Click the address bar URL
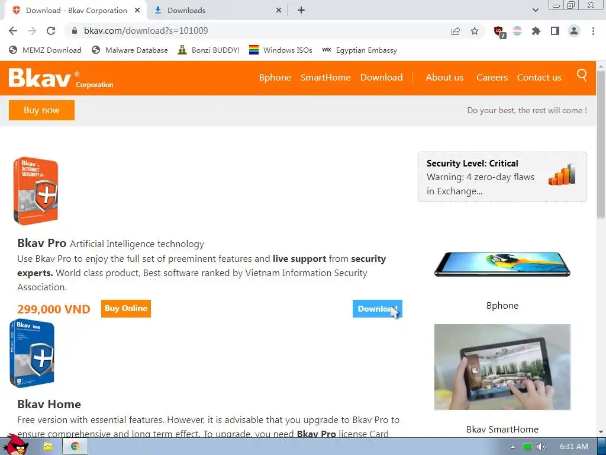This screenshot has height=455, width=606. click(146, 31)
